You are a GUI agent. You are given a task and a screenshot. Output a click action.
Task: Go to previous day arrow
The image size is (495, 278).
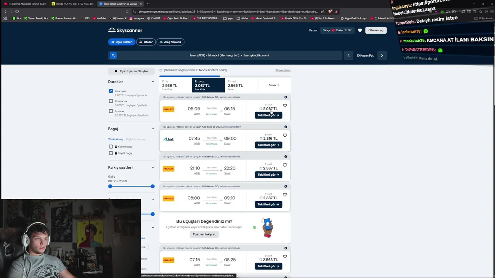pyautogui.click(x=348, y=55)
